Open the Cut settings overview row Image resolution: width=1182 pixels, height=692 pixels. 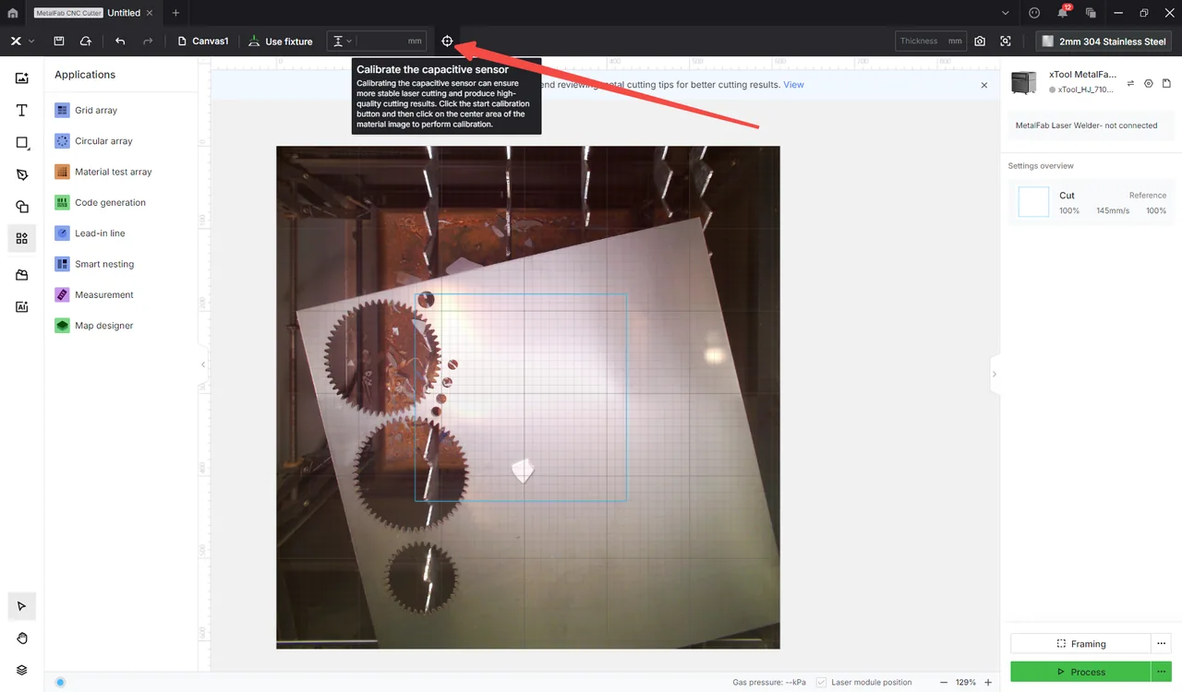1092,202
